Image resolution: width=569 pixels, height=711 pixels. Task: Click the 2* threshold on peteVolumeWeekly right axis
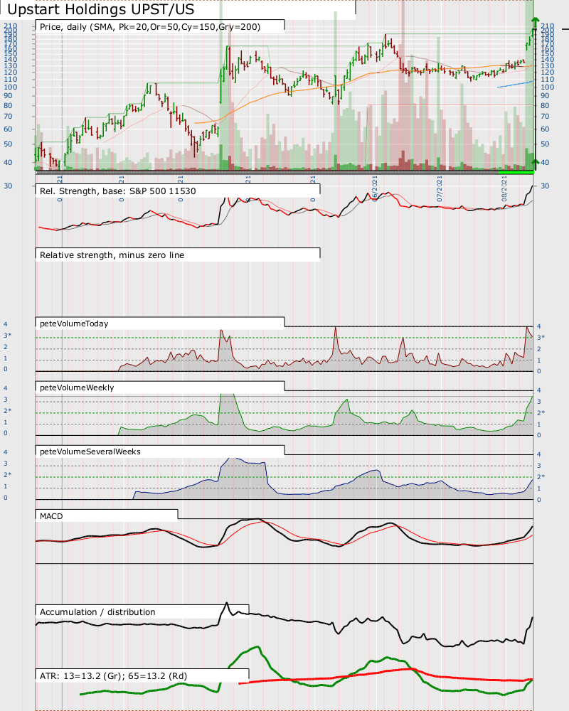click(x=541, y=412)
